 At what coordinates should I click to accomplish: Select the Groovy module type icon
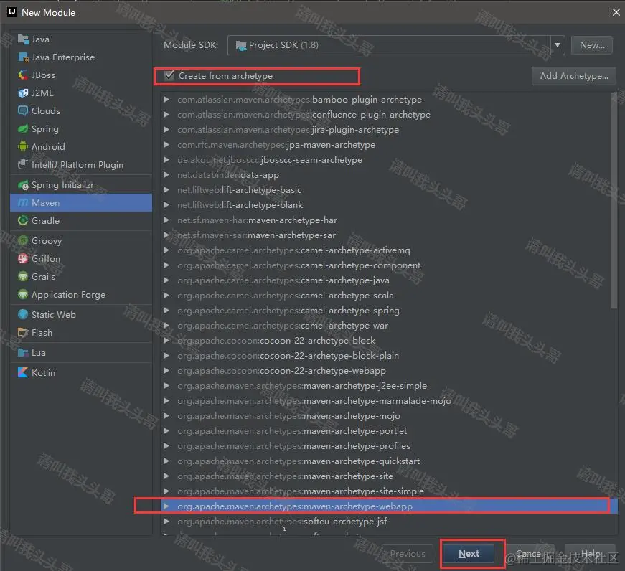pyautogui.click(x=22, y=240)
